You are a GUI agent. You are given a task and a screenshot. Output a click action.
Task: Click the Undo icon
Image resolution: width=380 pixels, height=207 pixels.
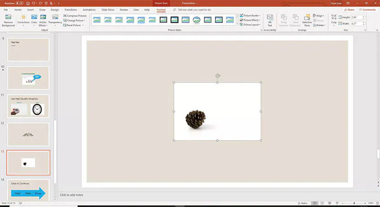[34, 3]
